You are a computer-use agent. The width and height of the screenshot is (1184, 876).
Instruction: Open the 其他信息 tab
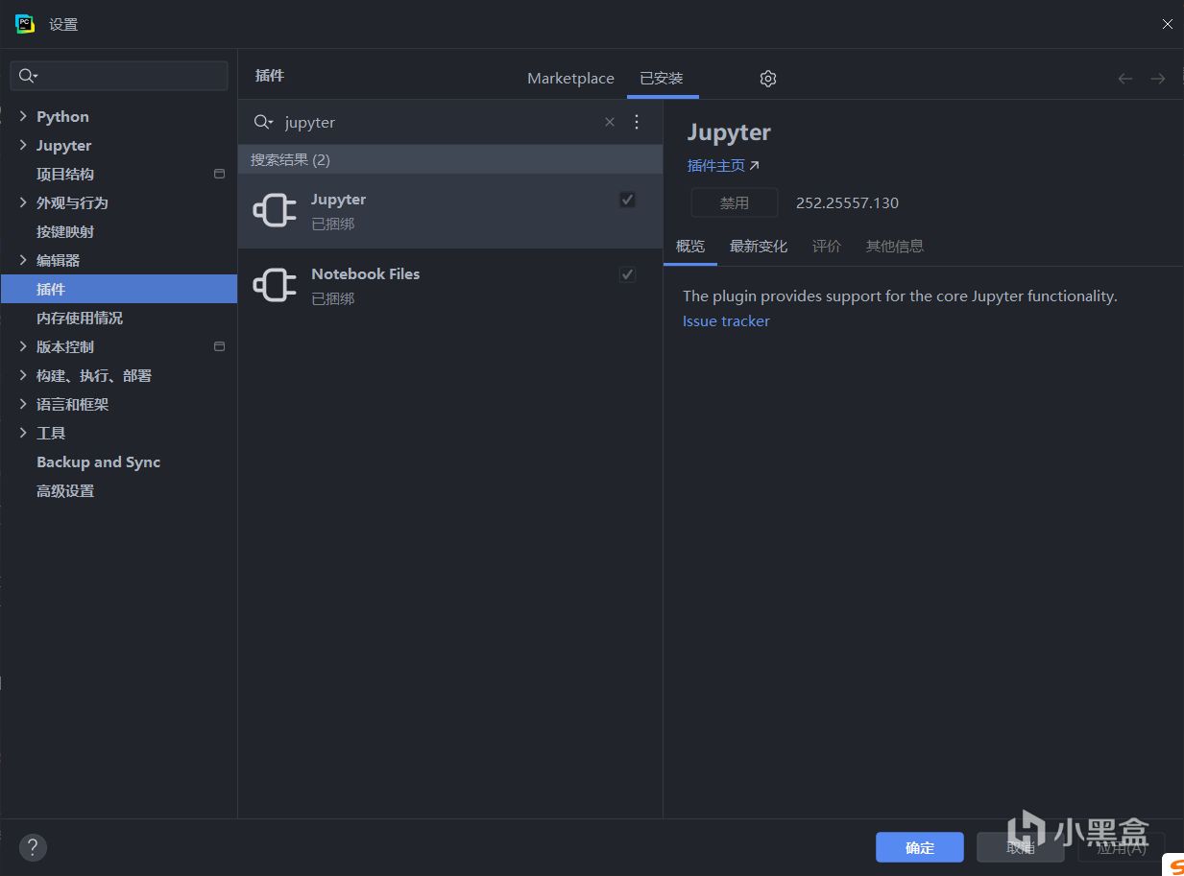(895, 247)
